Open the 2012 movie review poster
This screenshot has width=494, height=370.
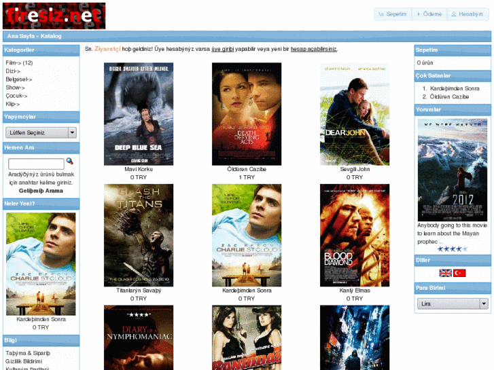point(453,170)
